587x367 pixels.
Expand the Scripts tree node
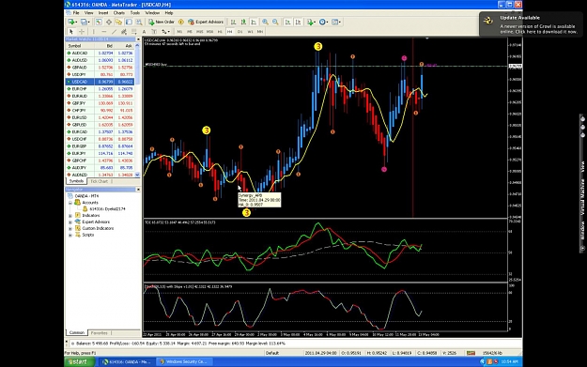click(x=70, y=235)
